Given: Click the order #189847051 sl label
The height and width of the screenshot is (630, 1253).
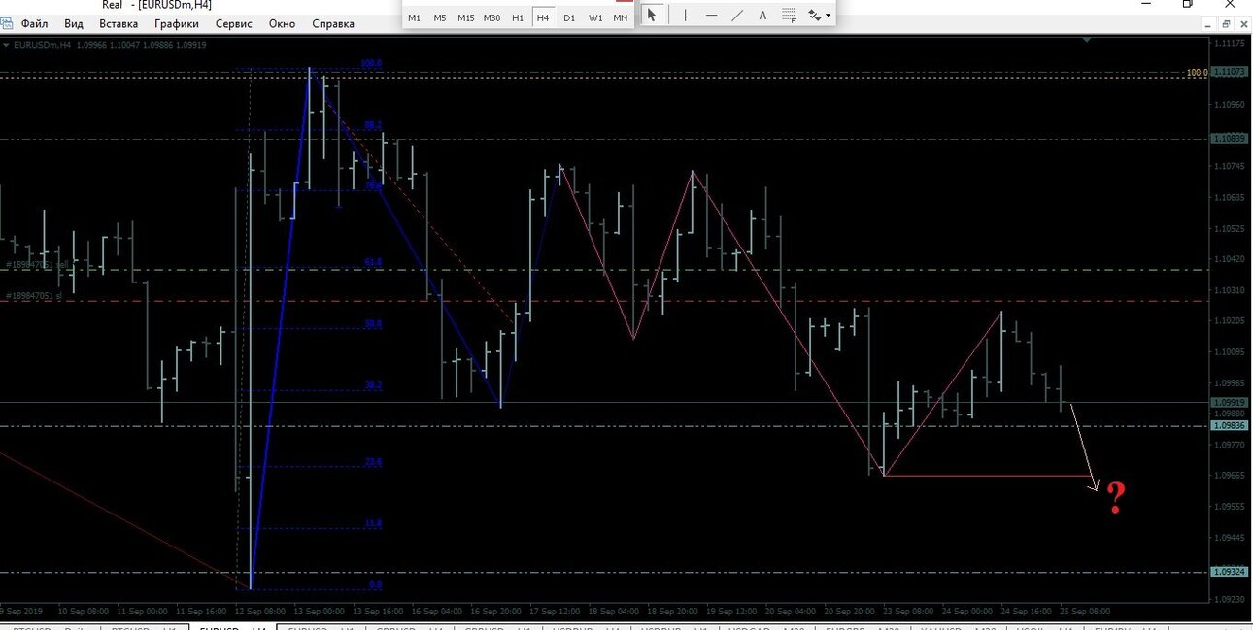Looking at the screenshot, I should pos(35,295).
